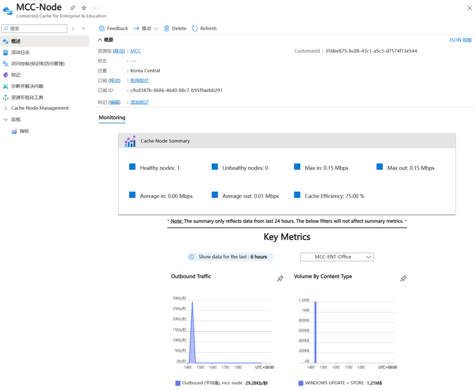Click Volume By Content Type bar
Viewport: 475px width, 390px height.
click(315, 332)
